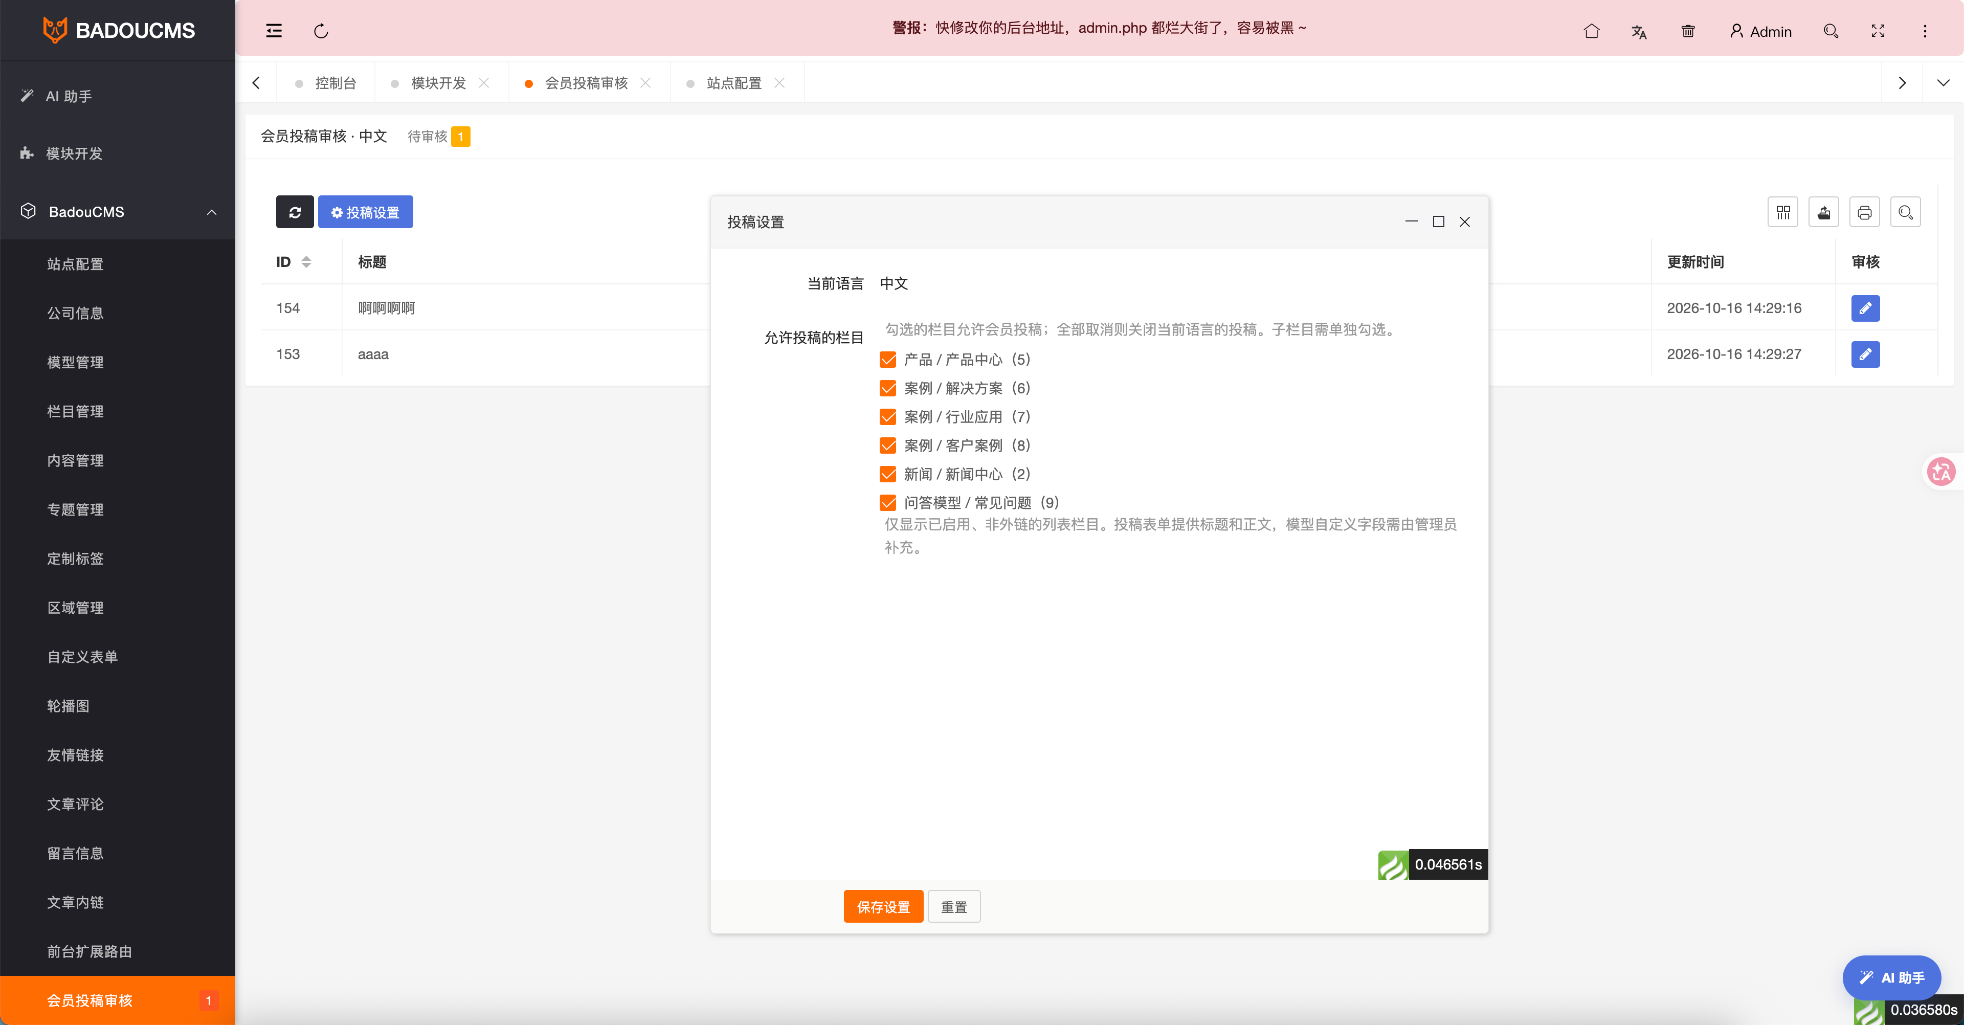Screen dimensions: 1964x1025
Task: Toggle 案例 / 客户案例 (8) checkbox
Action: tap(887, 445)
